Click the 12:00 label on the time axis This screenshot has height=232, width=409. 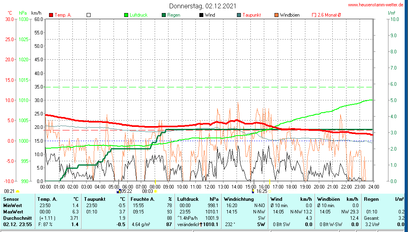(210, 187)
